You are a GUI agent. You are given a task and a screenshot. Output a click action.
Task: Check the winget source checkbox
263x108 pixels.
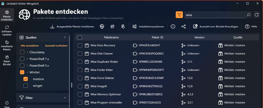(x=26, y=86)
